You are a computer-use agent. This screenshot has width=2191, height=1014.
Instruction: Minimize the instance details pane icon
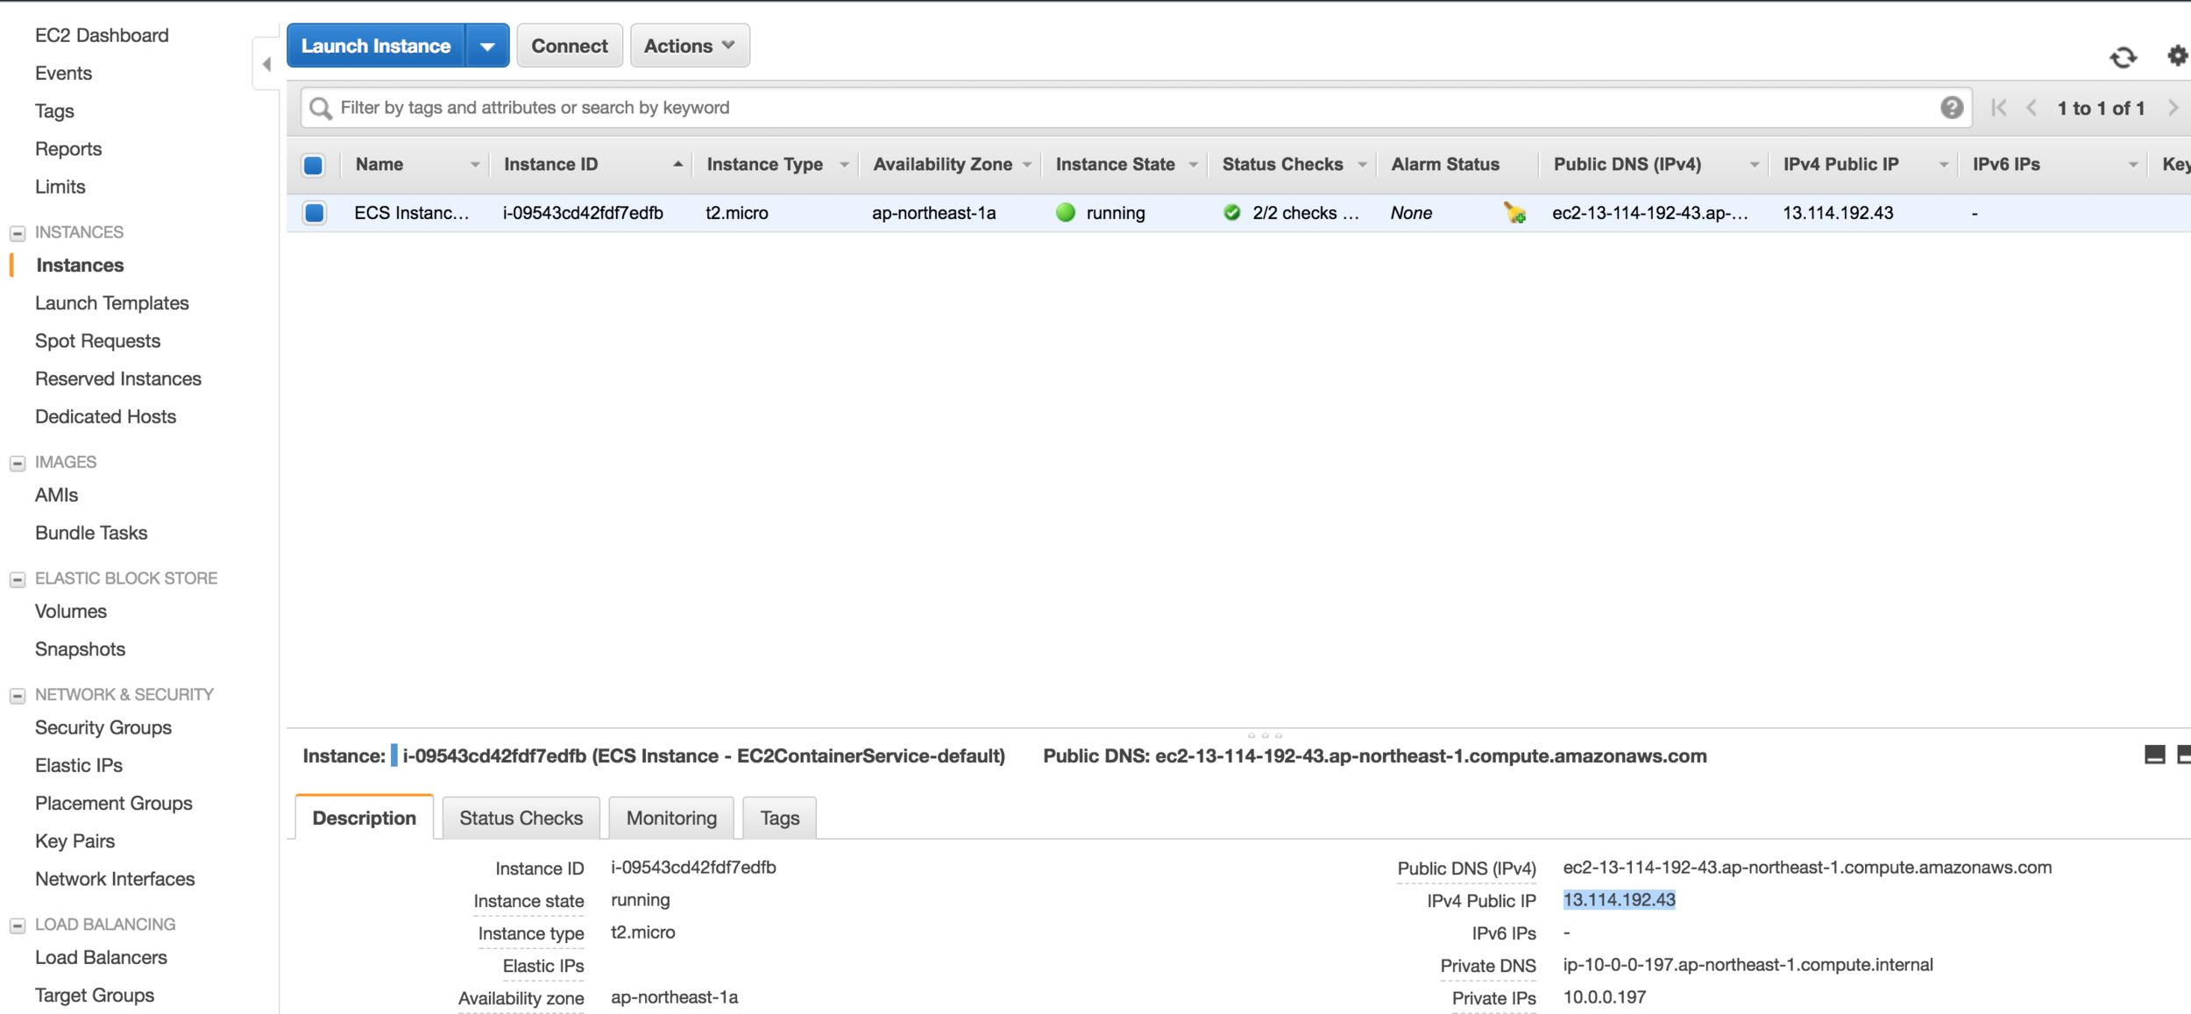pyautogui.click(x=2154, y=755)
